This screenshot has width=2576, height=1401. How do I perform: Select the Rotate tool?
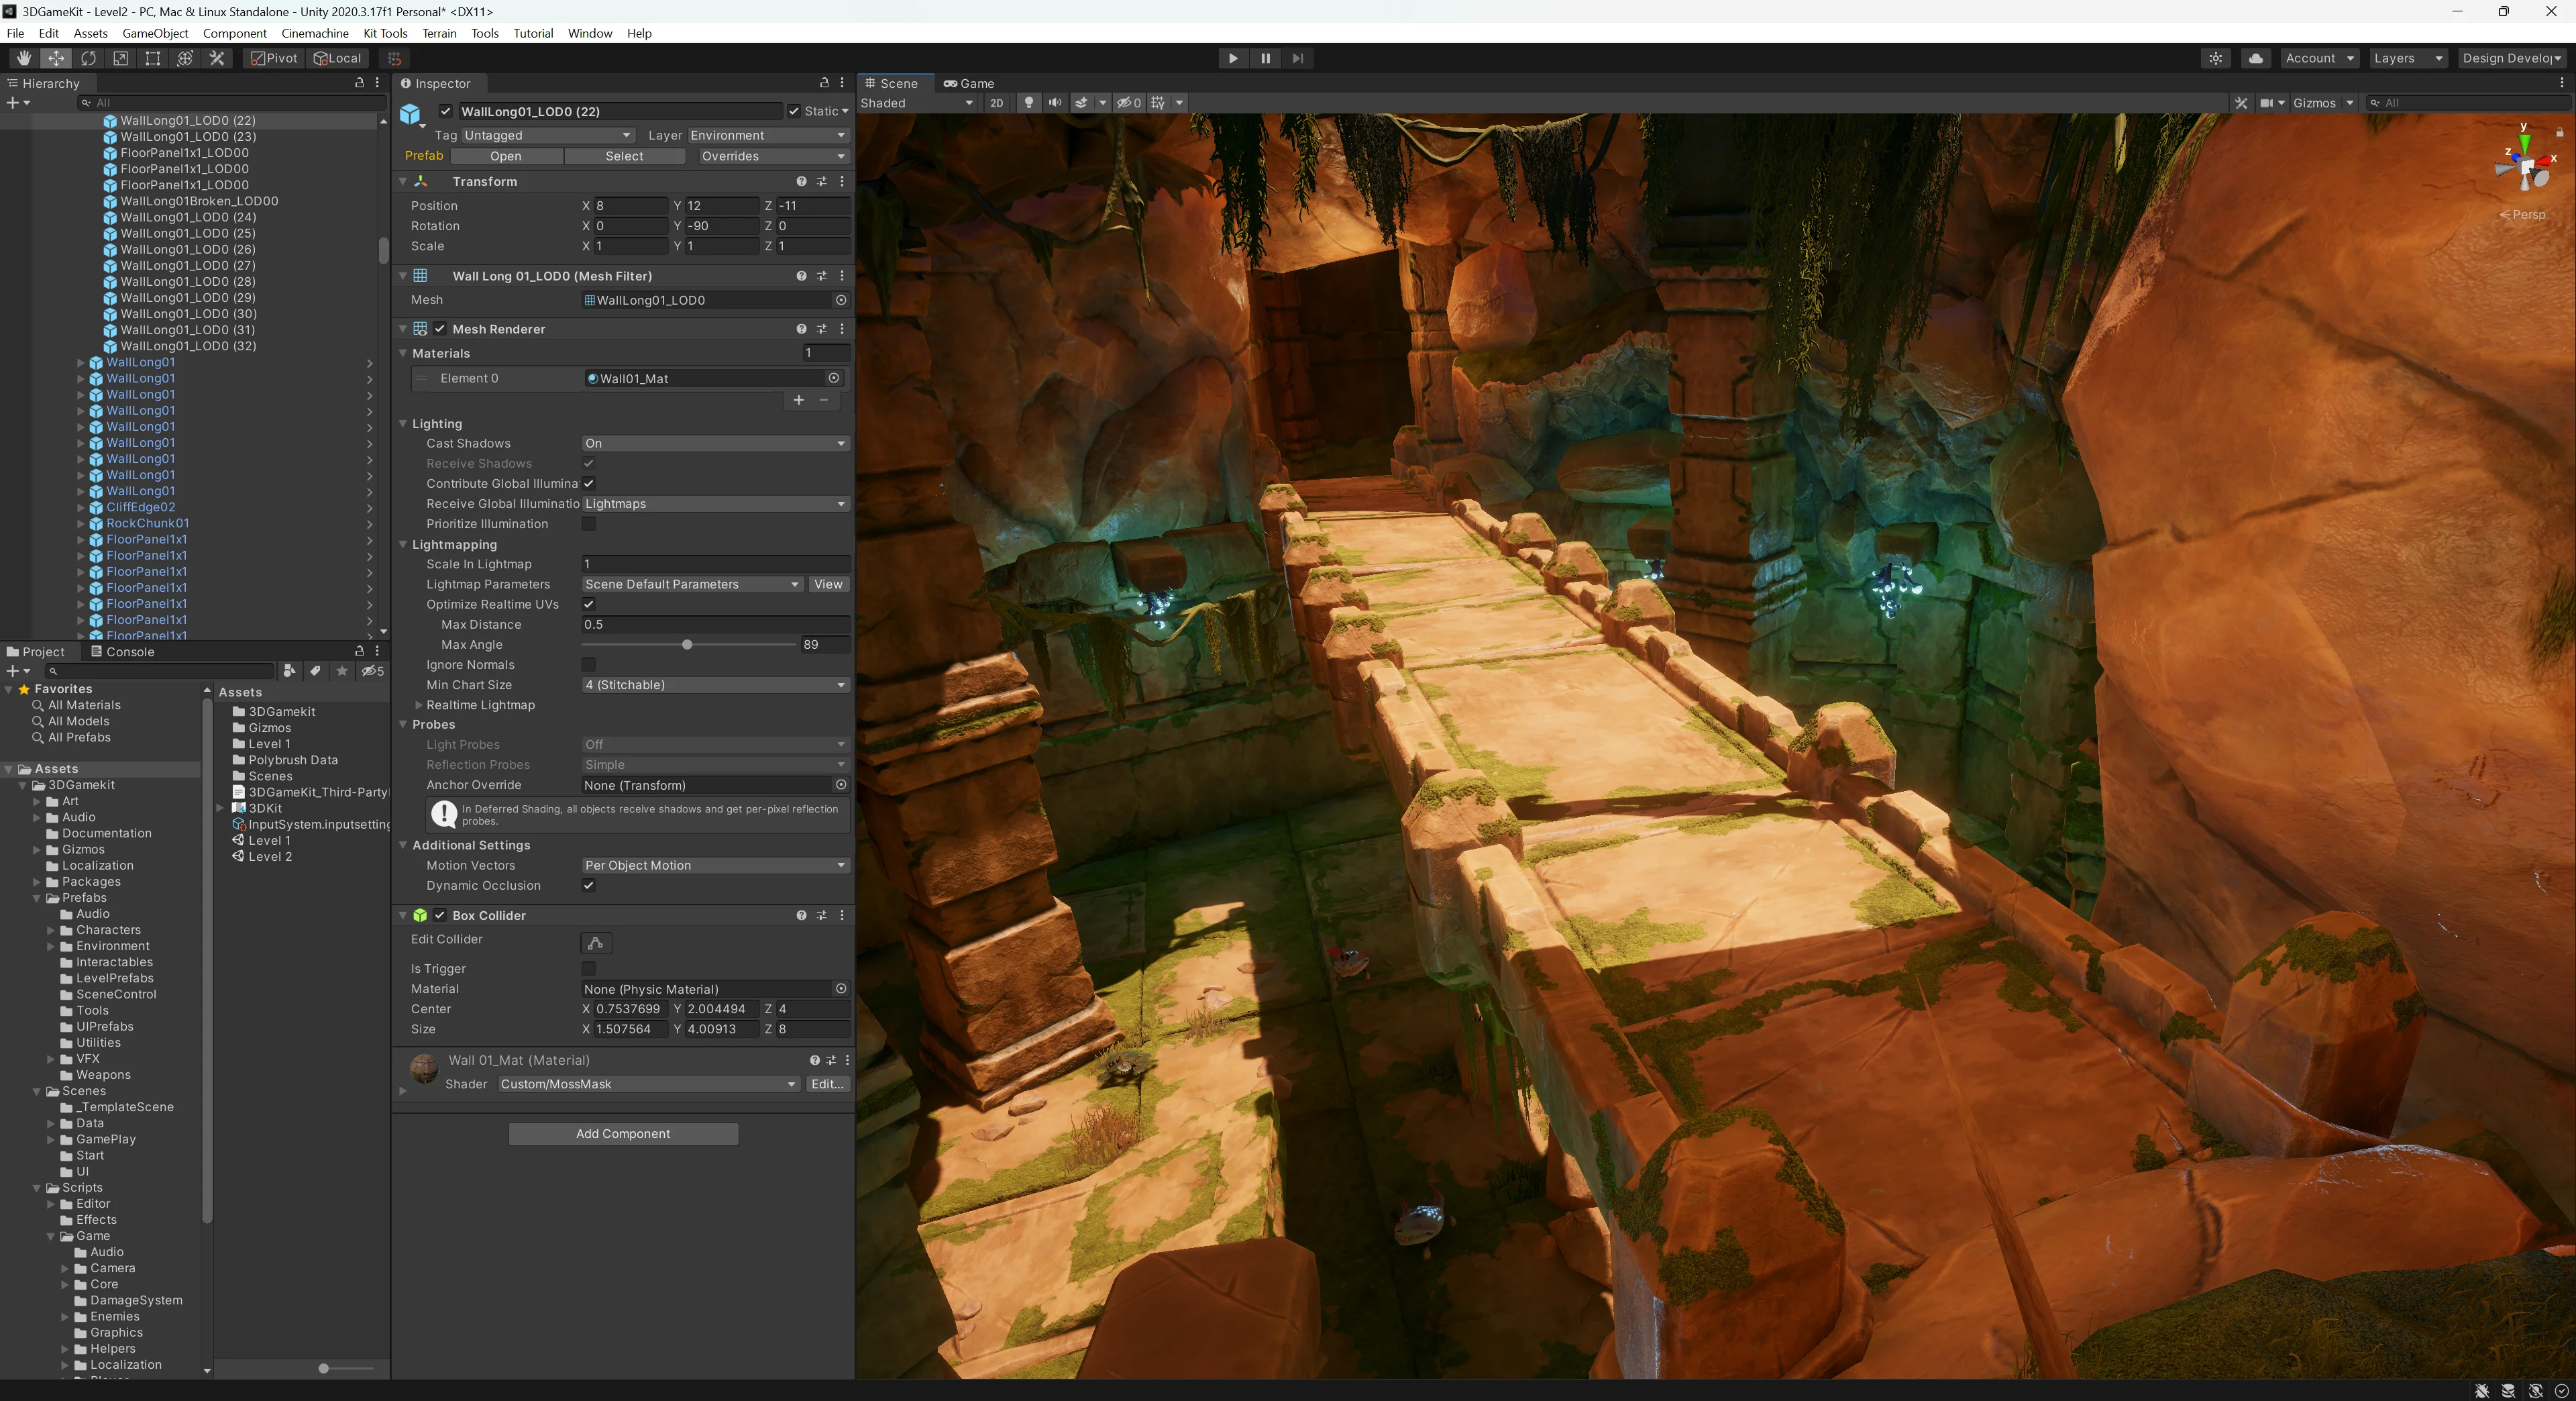[88, 58]
